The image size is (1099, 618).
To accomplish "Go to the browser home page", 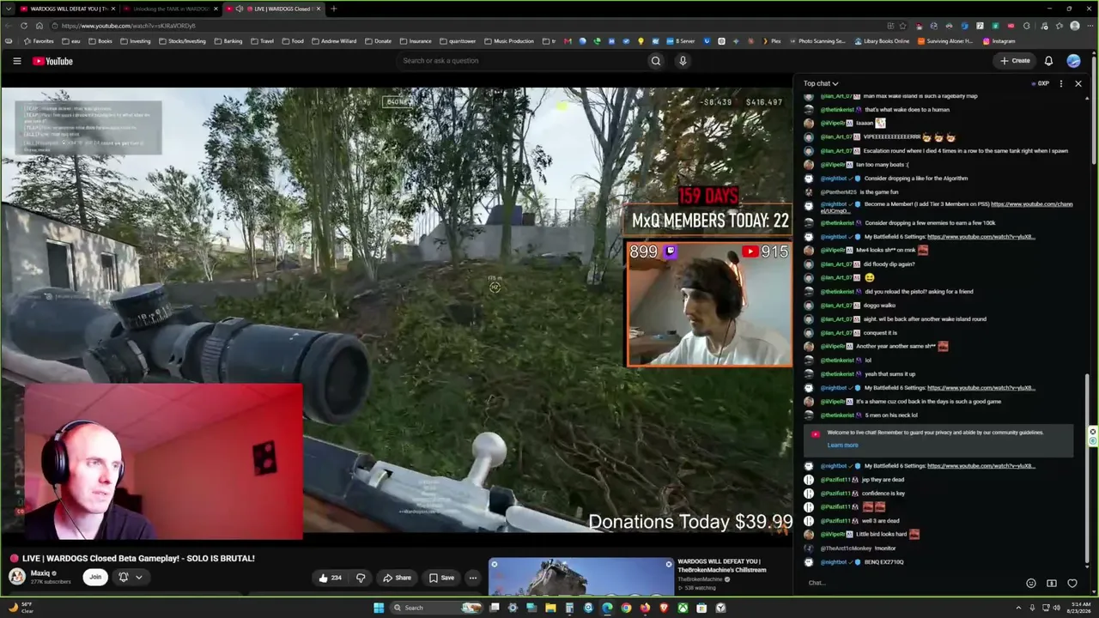I will (40, 26).
